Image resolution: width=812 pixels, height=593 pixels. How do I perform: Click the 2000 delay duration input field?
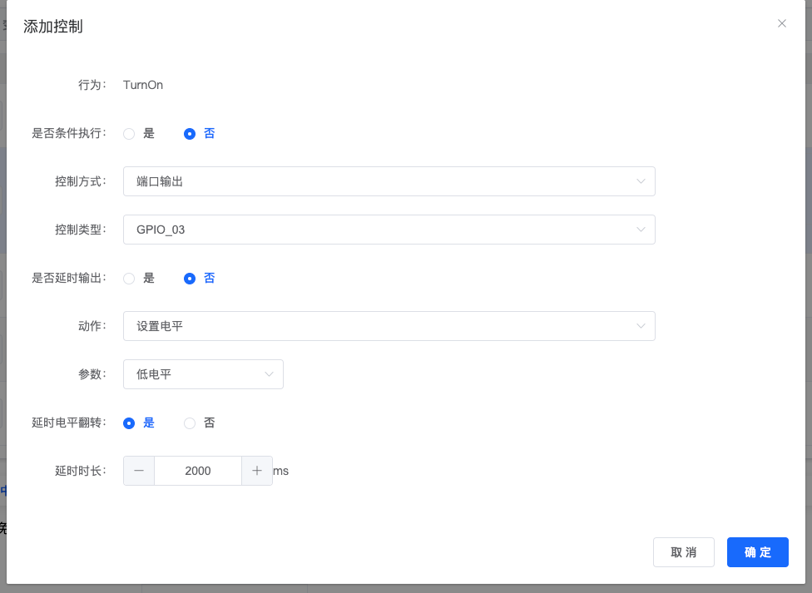[x=198, y=471]
